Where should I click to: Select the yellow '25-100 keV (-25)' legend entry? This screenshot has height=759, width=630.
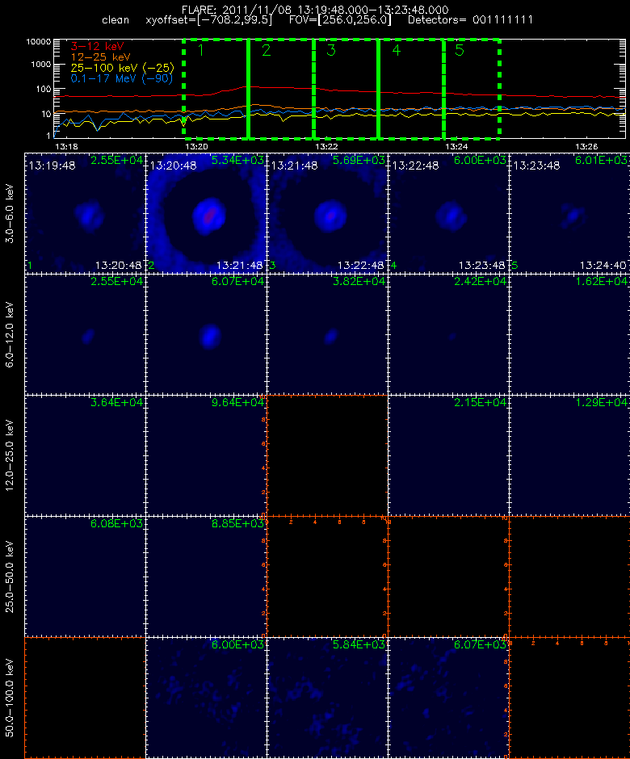123,68
